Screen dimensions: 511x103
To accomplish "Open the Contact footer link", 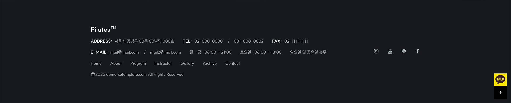I will point(233,63).
